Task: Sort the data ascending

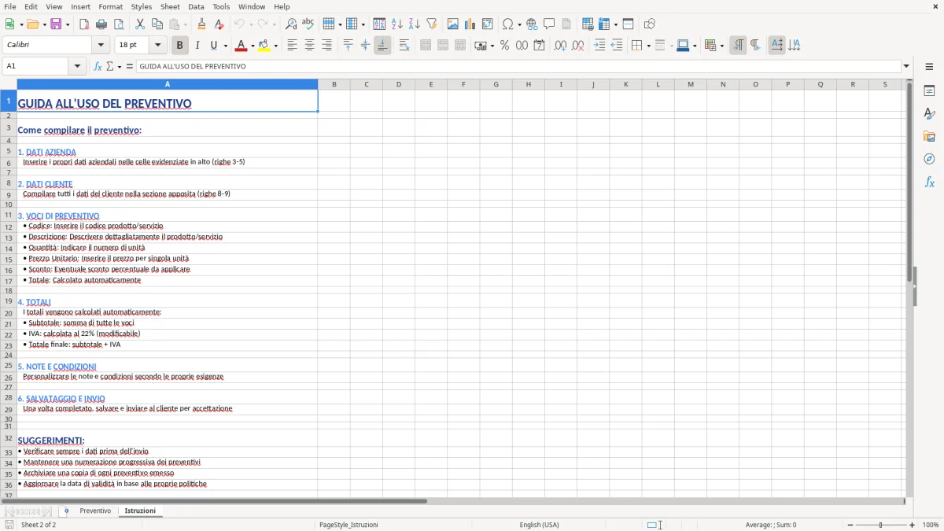Action: [x=396, y=24]
